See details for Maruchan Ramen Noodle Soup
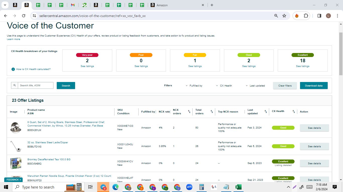This screenshot has width=343, height=192. 314,180
